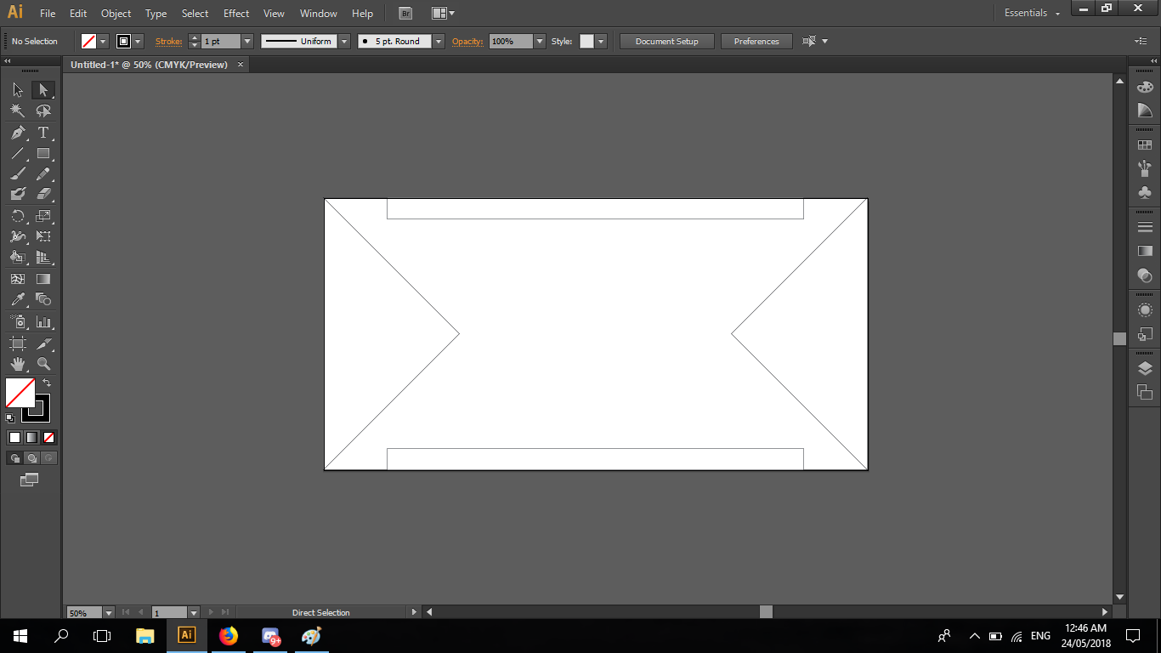This screenshot has width=1161, height=653.
Task: Select the Gradient tool in toolbox
Action: point(43,278)
